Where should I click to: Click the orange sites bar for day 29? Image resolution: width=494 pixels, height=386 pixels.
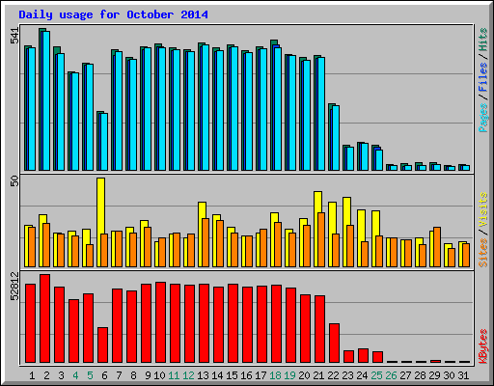click(x=437, y=247)
